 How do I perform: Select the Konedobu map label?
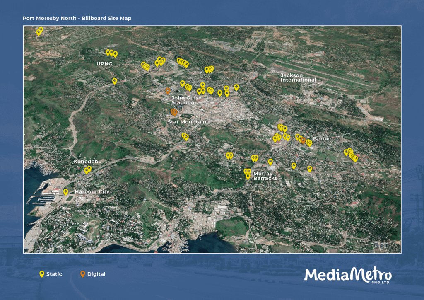87,161
